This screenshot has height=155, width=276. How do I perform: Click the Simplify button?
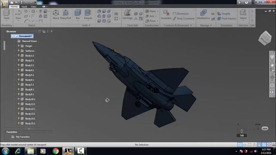pyautogui.click(x=224, y=14)
